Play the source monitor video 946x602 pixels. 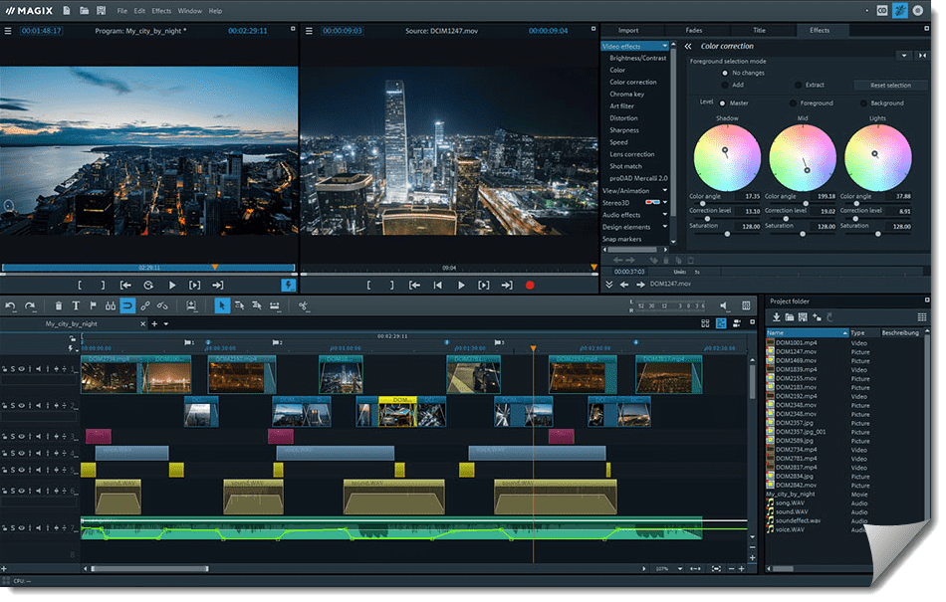click(x=461, y=285)
